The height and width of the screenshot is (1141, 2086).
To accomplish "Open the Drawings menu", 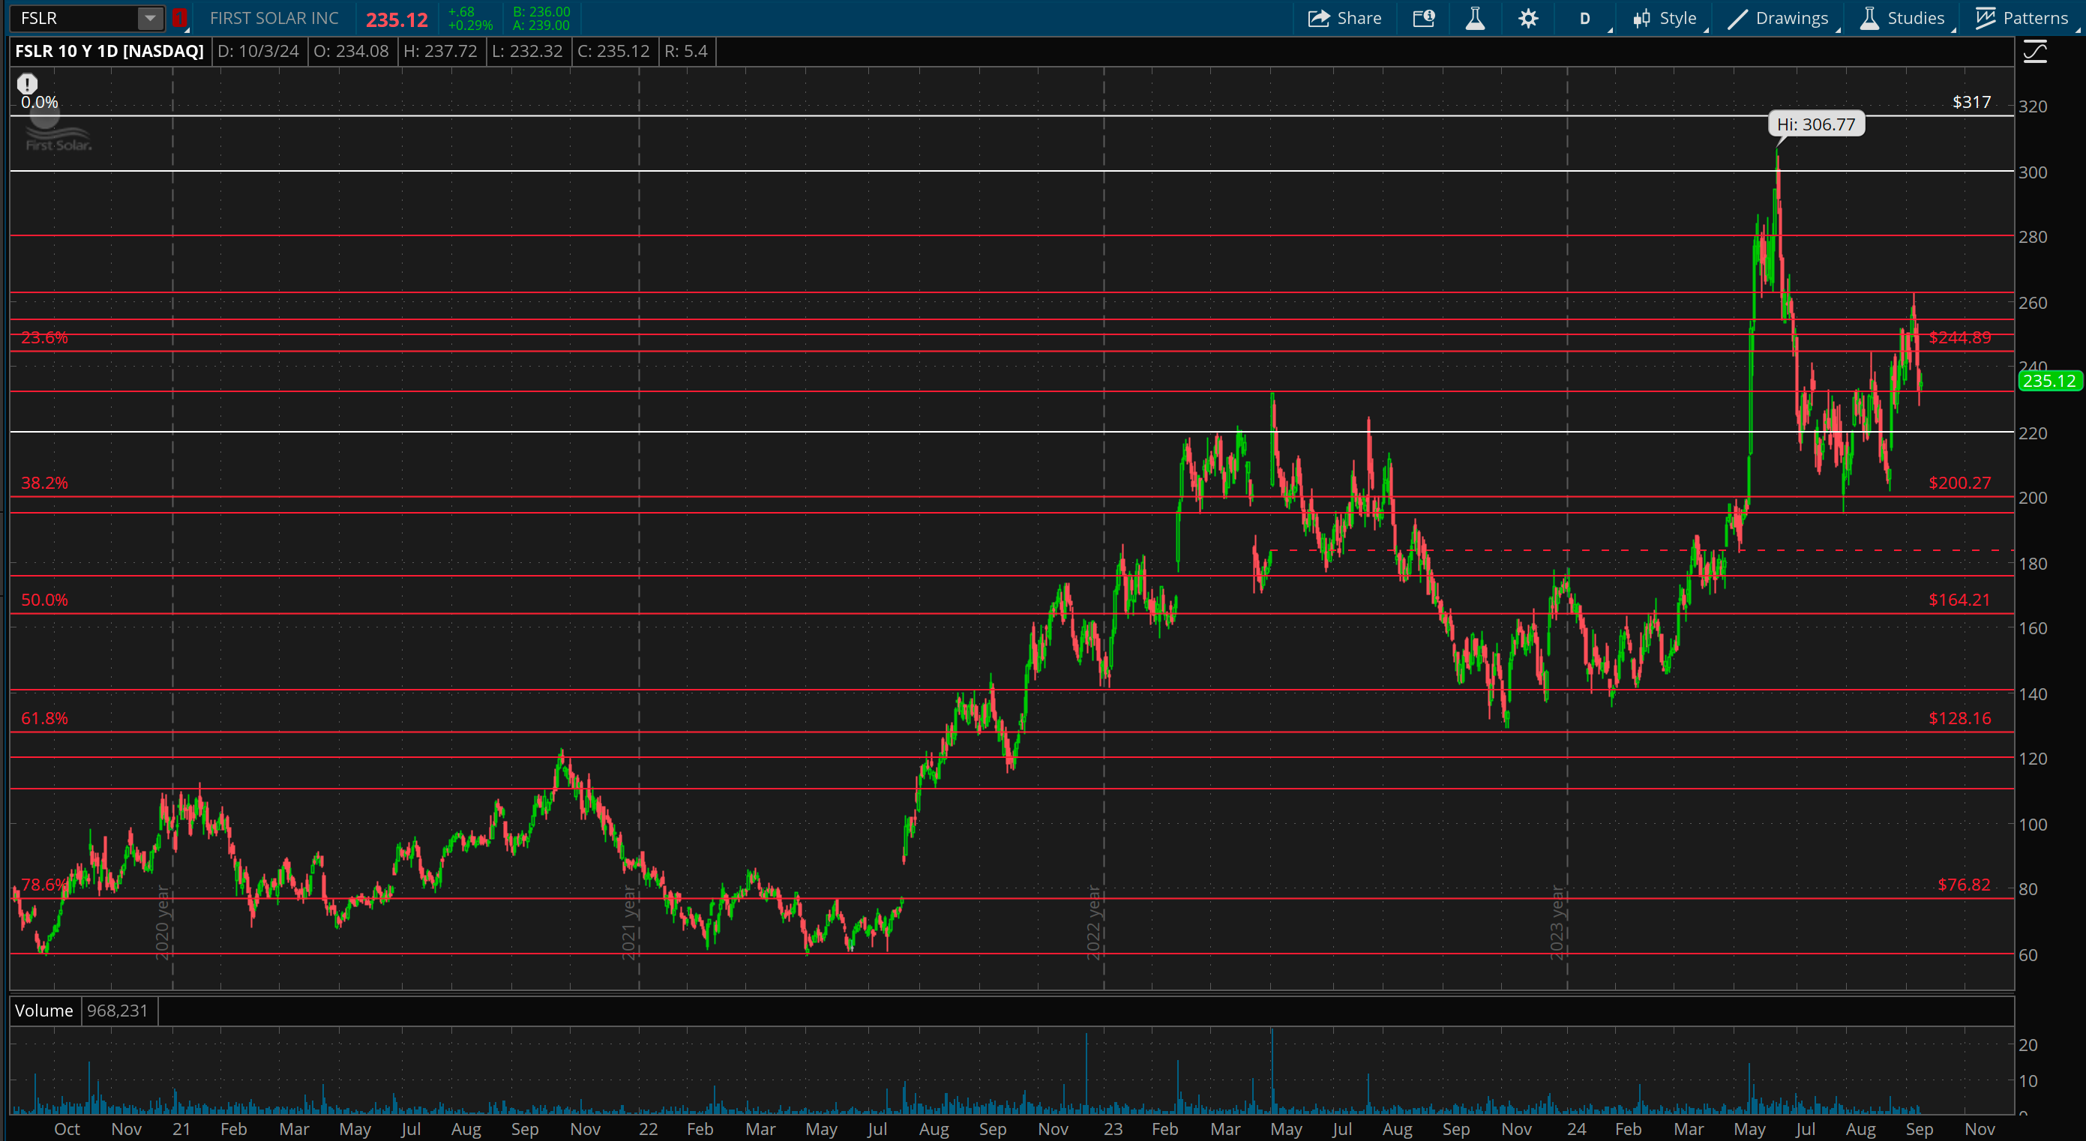I will pyautogui.click(x=1779, y=18).
